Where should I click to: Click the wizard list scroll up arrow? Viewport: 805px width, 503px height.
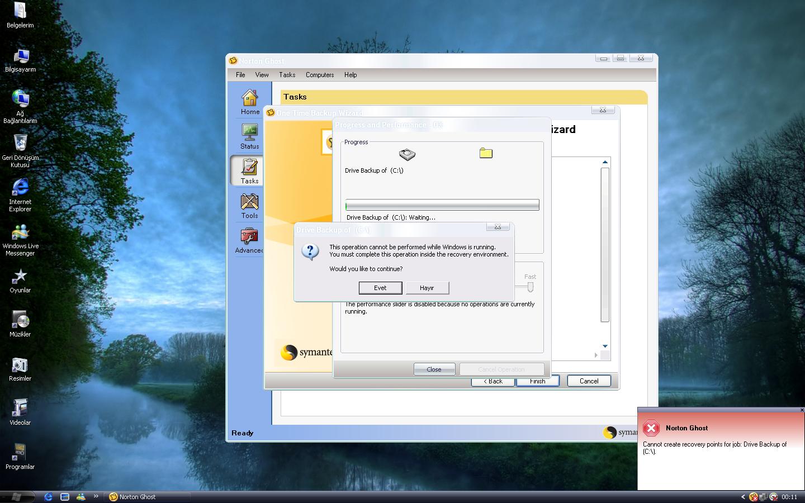point(605,162)
